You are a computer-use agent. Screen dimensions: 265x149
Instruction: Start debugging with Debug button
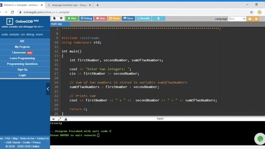86,18
